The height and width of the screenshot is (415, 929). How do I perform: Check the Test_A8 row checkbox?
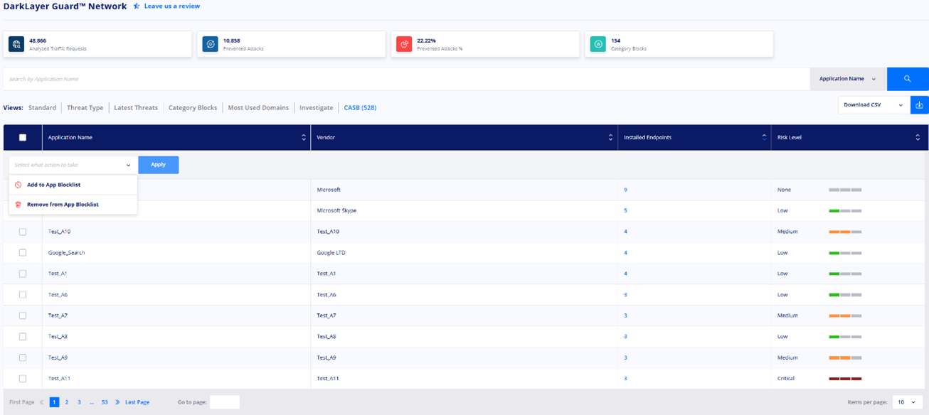23,337
